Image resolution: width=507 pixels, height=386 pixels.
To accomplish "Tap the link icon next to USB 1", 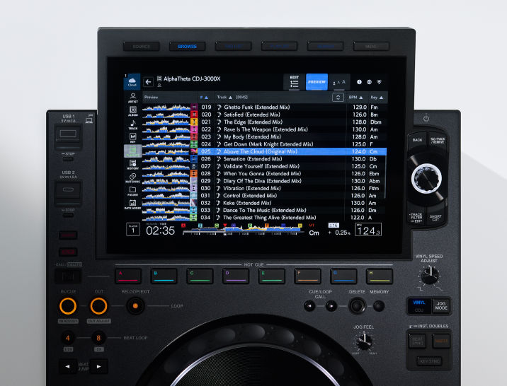I will (x=89, y=119).
